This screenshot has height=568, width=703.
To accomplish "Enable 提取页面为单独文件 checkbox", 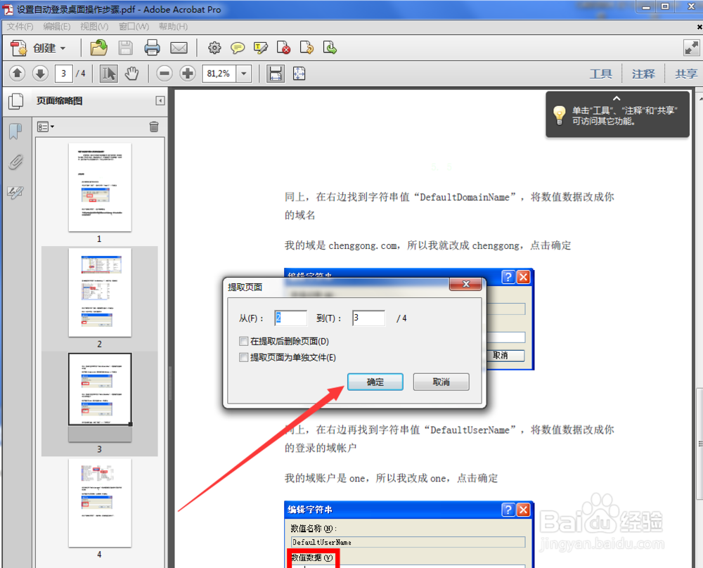I will [243, 357].
